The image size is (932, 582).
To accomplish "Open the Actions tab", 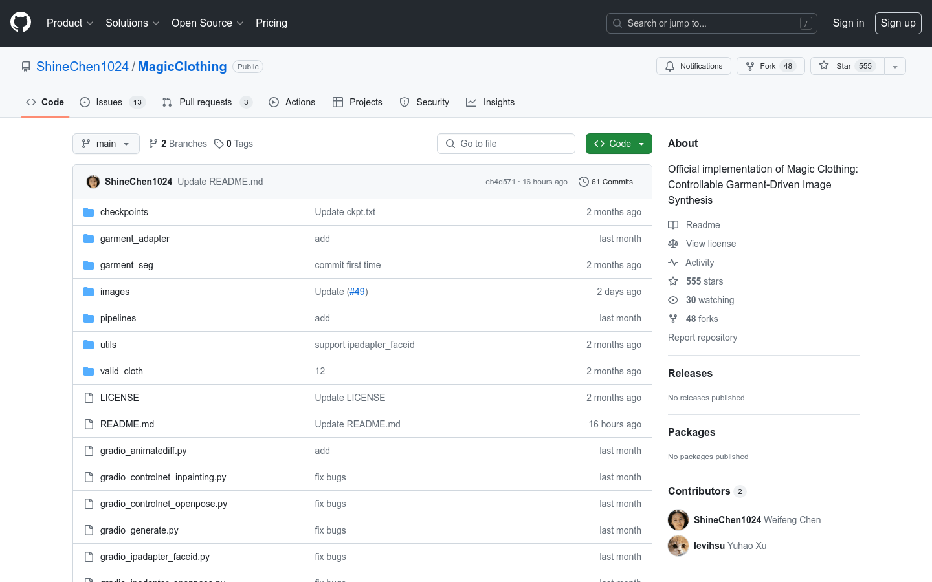I will tap(292, 102).
